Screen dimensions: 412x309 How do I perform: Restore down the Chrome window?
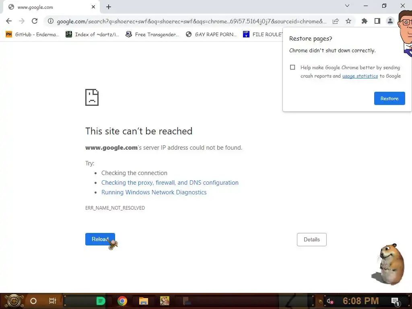[384, 6]
